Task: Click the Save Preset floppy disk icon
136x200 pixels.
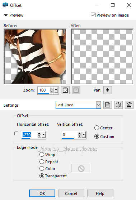Action: coord(108,105)
